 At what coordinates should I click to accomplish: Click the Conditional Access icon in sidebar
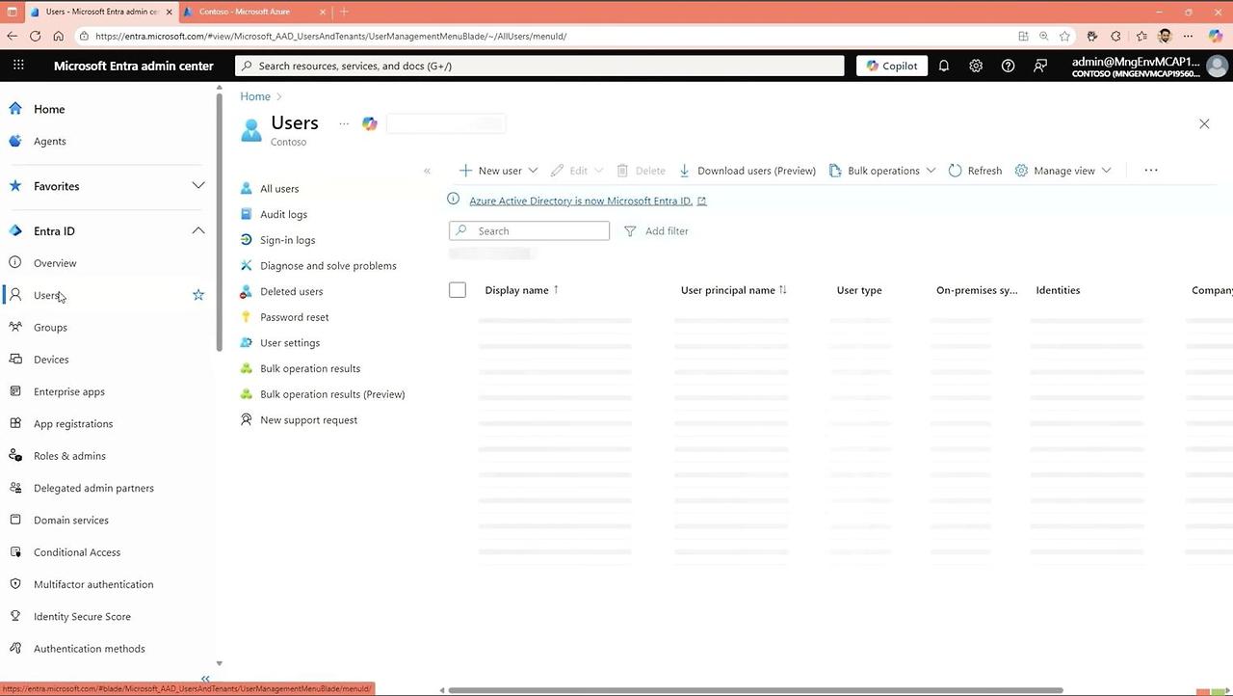pyautogui.click(x=15, y=551)
